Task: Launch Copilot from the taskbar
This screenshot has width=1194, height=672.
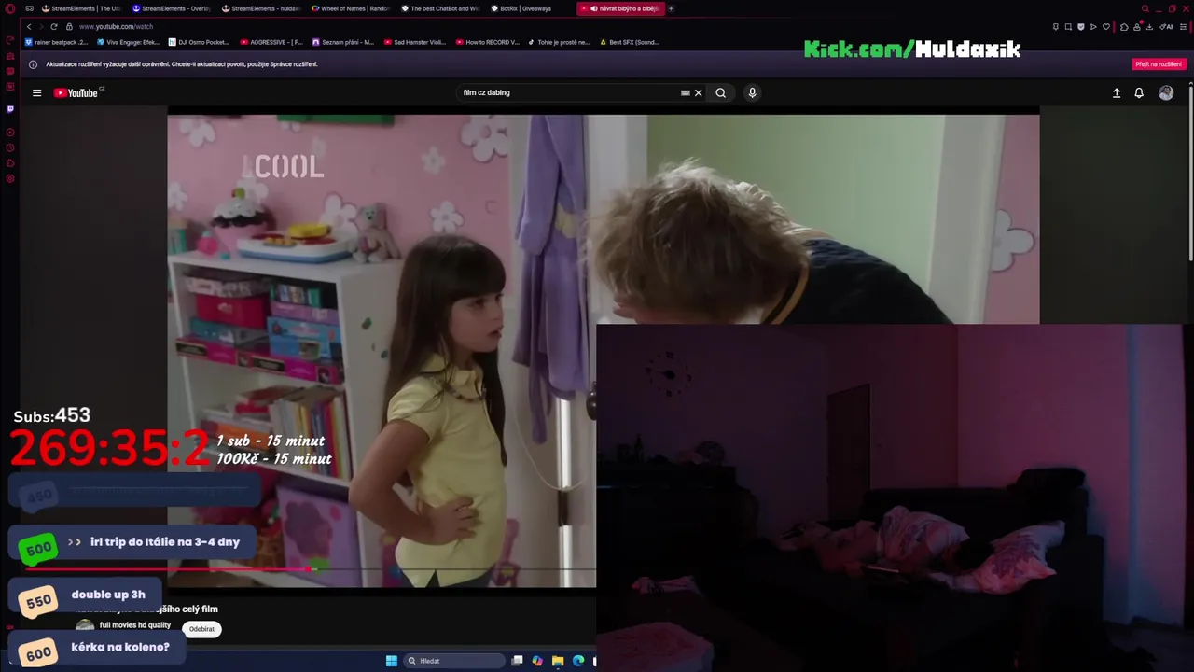Action: point(537,661)
